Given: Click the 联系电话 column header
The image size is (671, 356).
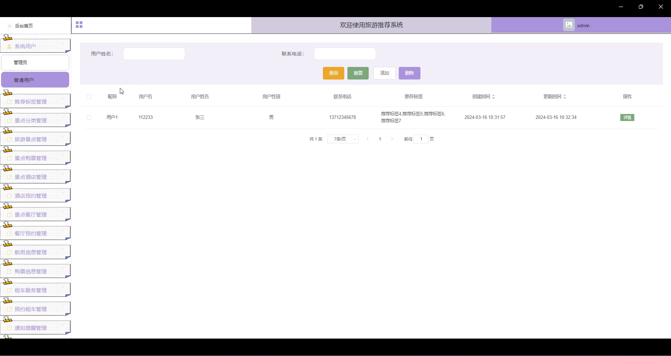Looking at the screenshot, I should click(342, 97).
